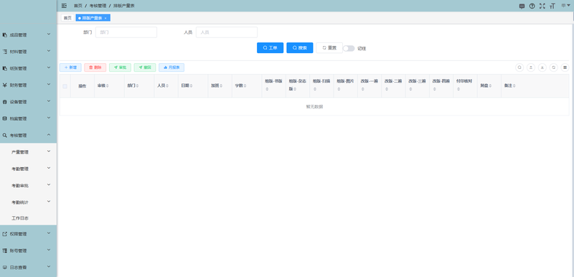
Task: Click the download icon in table toolbar
Action: (x=542, y=67)
